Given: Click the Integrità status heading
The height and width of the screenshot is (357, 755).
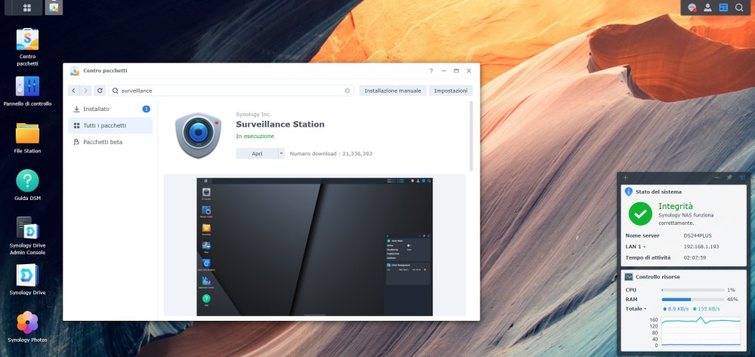Looking at the screenshot, I should click(x=675, y=206).
